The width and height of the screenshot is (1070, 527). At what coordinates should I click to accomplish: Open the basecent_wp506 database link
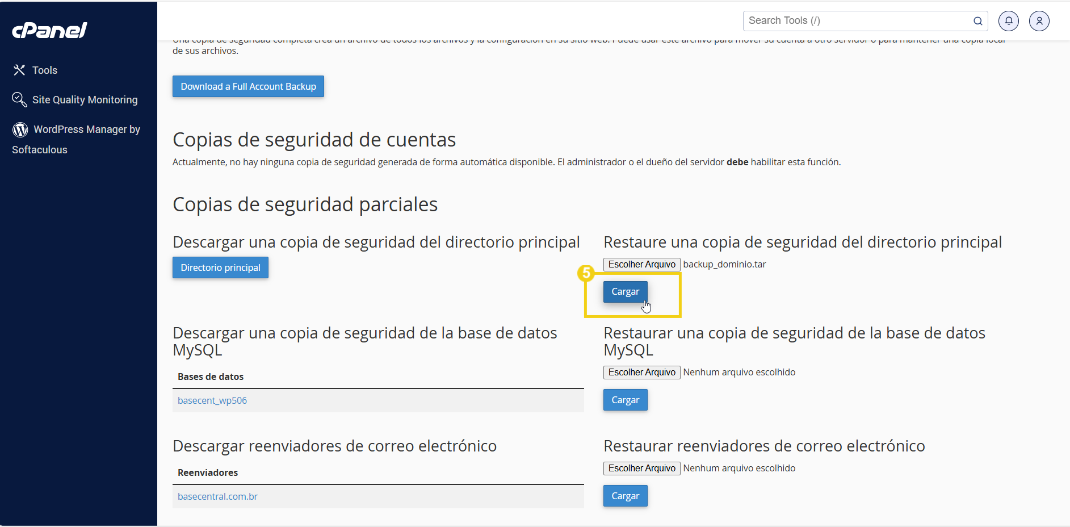click(x=212, y=400)
